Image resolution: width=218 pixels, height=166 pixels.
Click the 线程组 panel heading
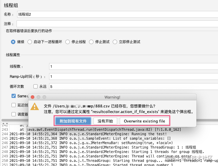click(11, 5)
